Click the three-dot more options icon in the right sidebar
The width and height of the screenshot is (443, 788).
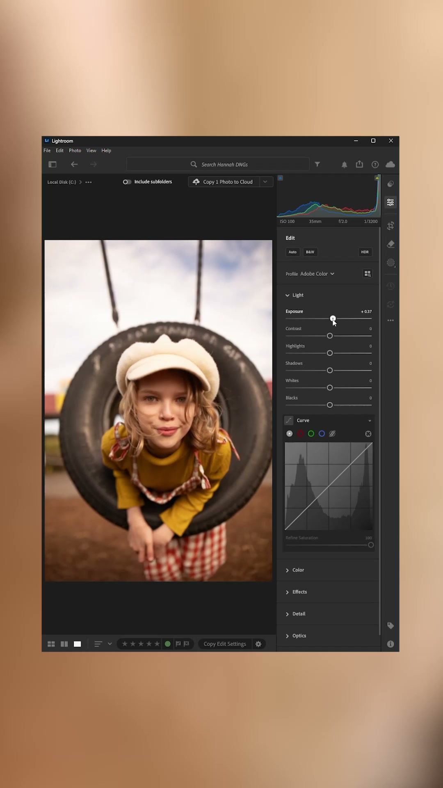point(390,320)
